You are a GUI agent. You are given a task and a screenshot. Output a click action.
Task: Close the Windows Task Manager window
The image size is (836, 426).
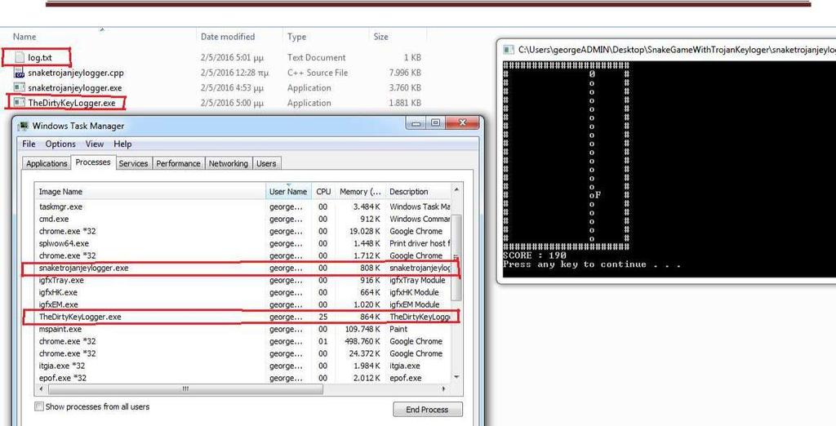pos(462,123)
